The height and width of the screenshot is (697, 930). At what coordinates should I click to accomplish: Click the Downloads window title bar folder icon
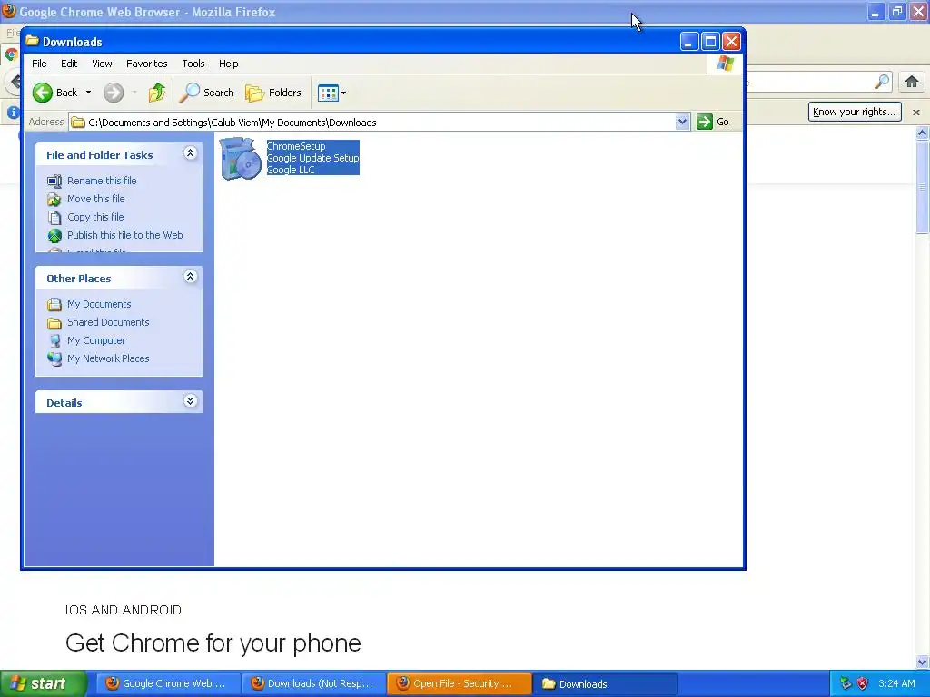click(32, 41)
